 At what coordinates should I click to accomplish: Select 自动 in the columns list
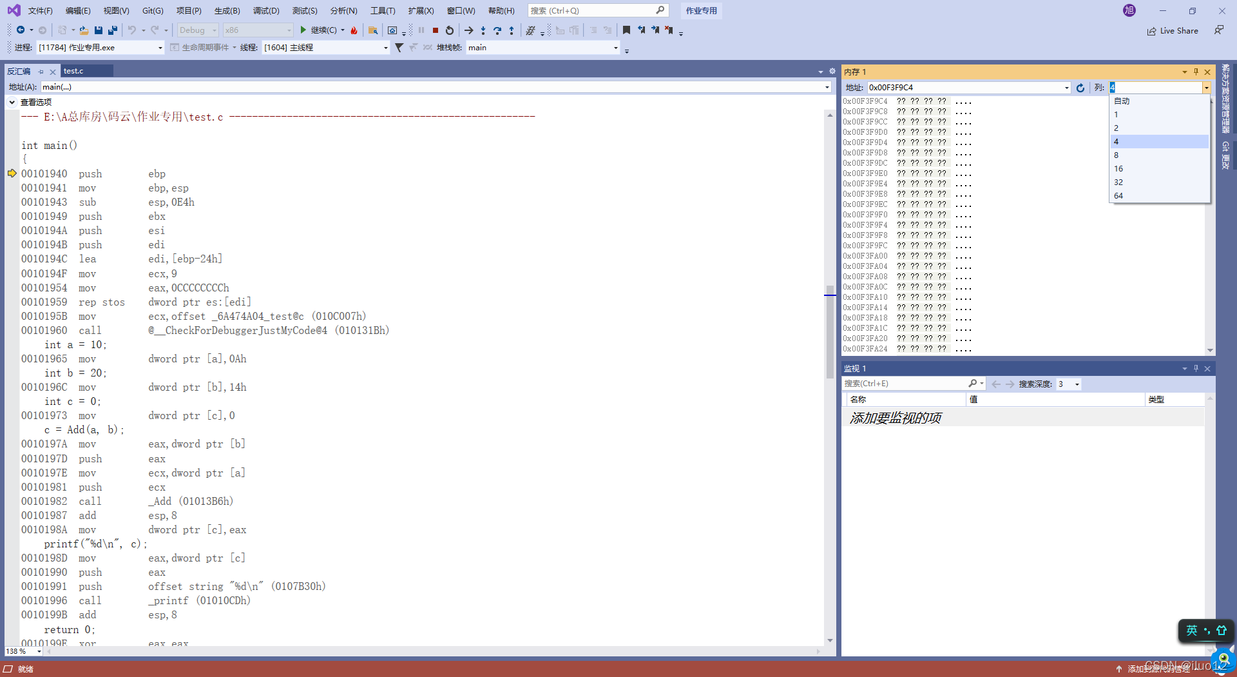(1158, 101)
